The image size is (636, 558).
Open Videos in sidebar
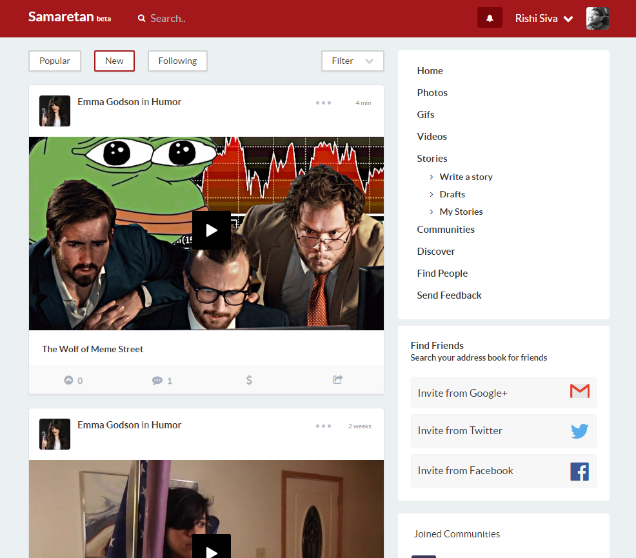pyautogui.click(x=432, y=137)
